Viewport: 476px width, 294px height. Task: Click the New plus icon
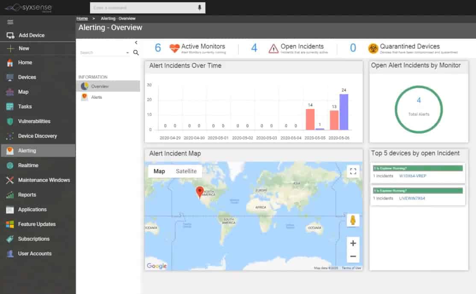[10, 49]
